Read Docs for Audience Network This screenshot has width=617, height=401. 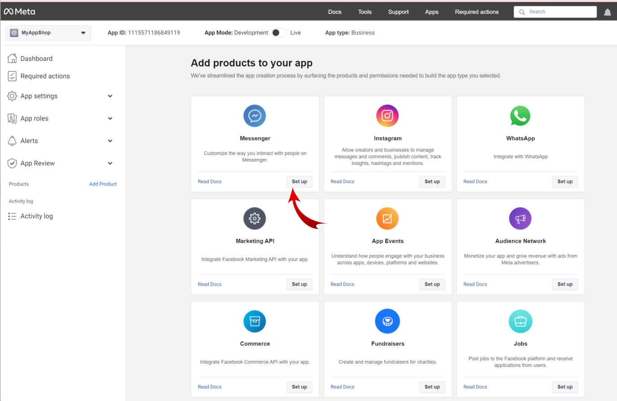click(x=475, y=284)
